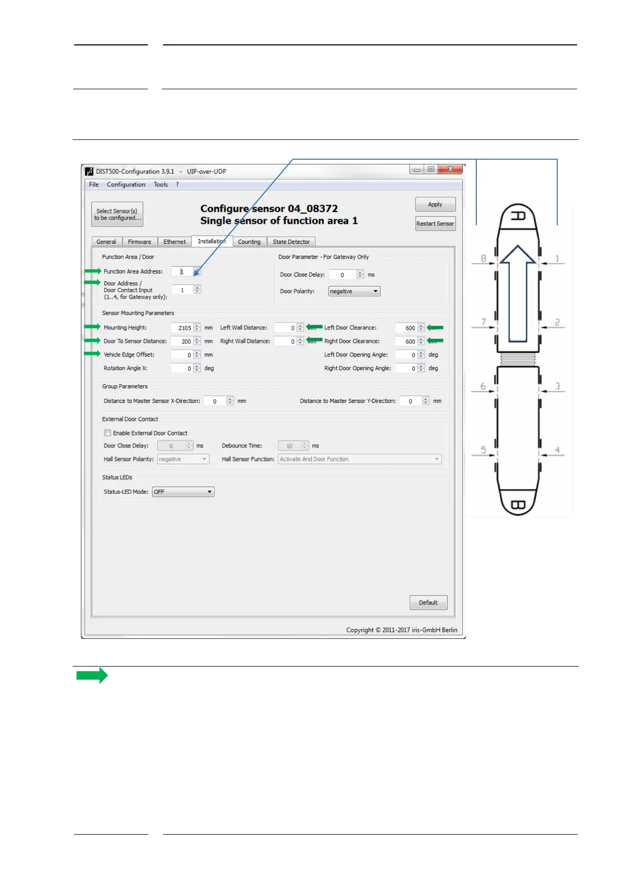The height and width of the screenshot is (879, 622).
Task: Click the Debounce Time field
Action: point(290,446)
